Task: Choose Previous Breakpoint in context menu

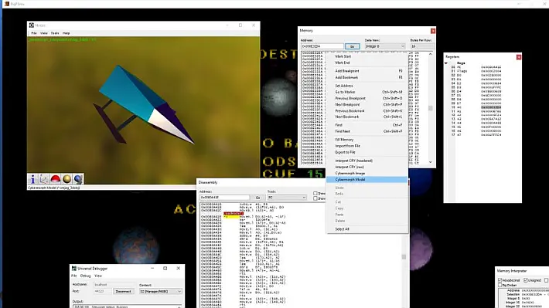Action: [367, 98]
